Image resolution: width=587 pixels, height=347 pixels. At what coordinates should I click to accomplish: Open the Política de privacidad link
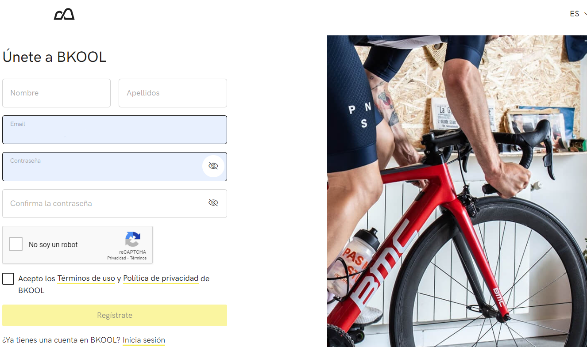(x=161, y=278)
